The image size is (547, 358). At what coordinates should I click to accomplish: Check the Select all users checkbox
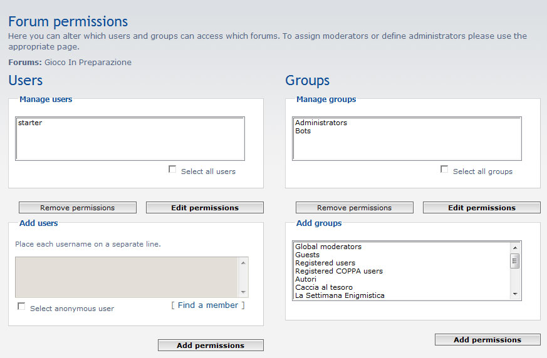(172, 170)
